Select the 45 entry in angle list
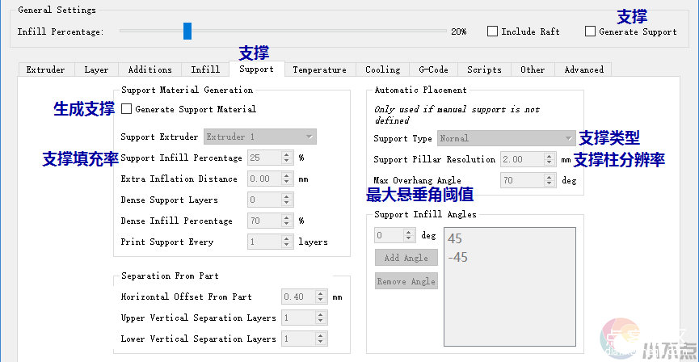This screenshot has width=699, height=362. coord(455,239)
